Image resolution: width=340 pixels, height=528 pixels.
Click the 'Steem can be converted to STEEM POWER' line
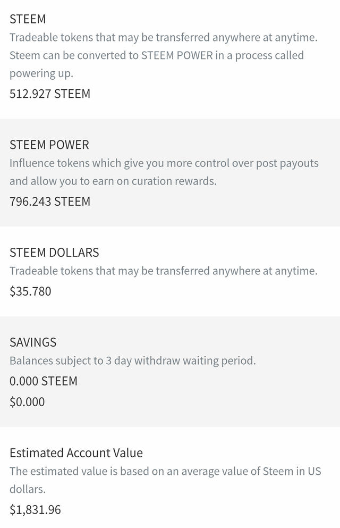[157, 55]
